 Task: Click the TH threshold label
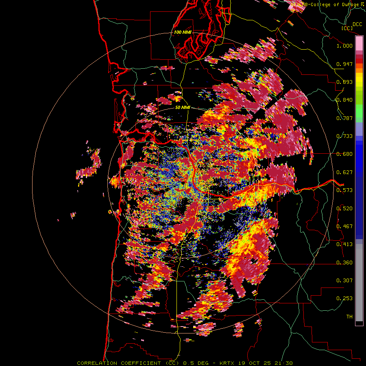[x=349, y=317]
